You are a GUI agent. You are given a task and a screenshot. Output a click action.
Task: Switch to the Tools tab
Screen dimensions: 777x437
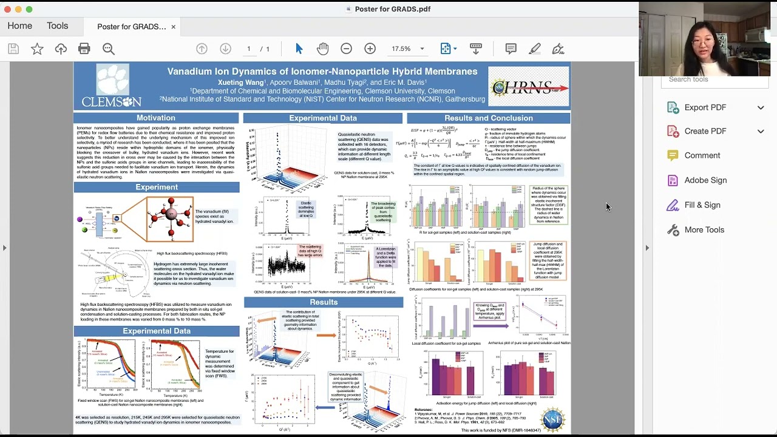(x=58, y=26)
